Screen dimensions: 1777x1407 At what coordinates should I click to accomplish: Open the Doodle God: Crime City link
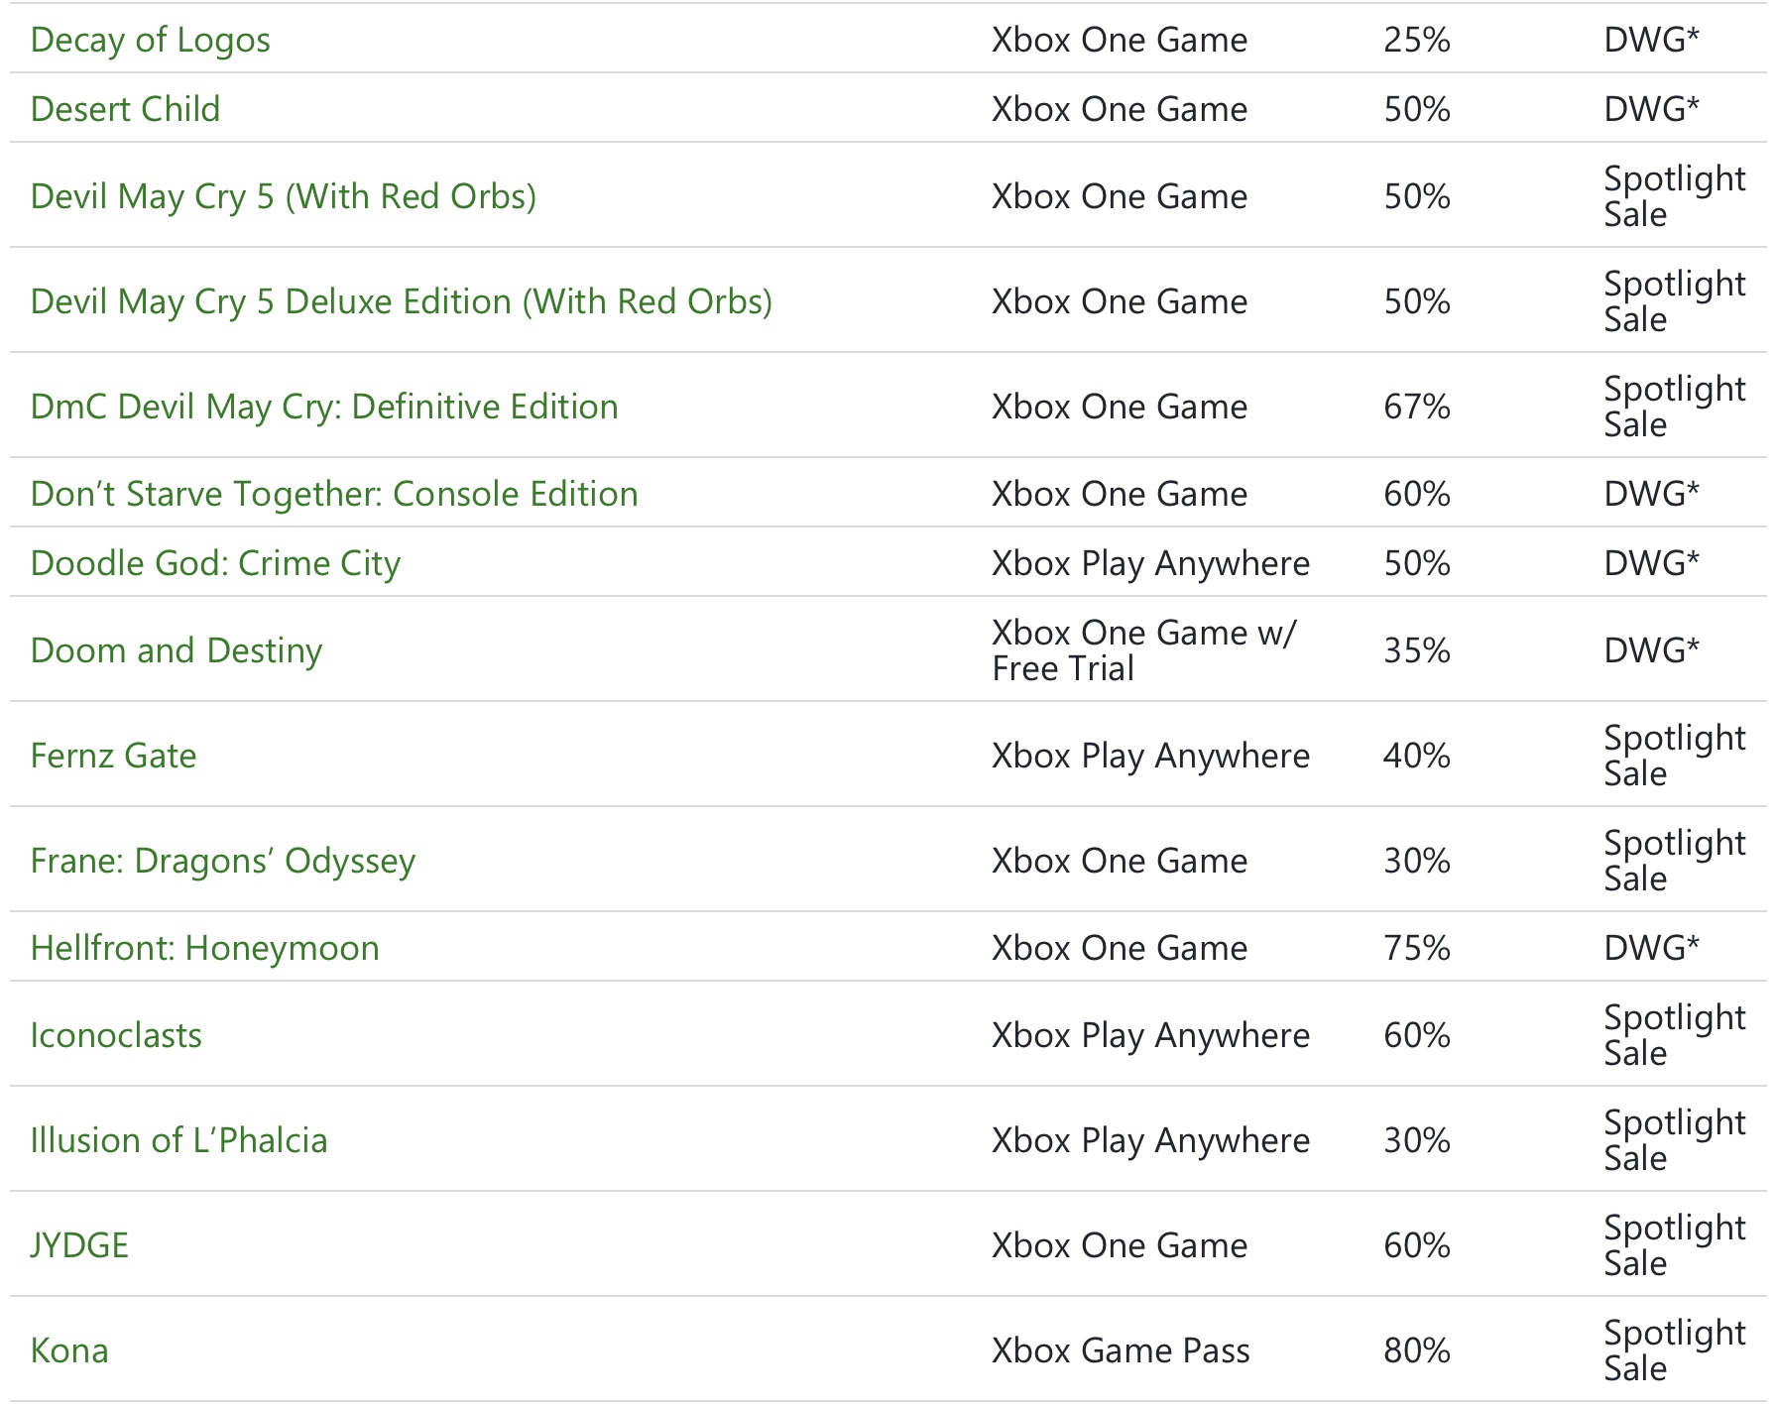point(215,563)
